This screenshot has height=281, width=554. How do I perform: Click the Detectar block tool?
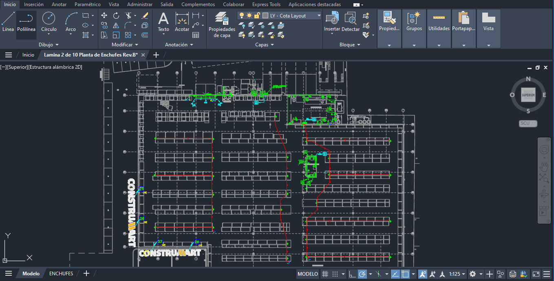[351, 22]
